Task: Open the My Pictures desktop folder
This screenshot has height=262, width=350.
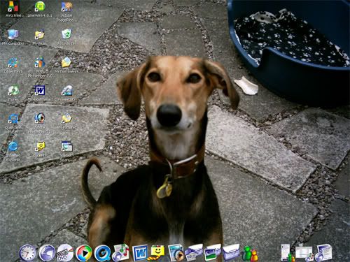Action: 66,121
